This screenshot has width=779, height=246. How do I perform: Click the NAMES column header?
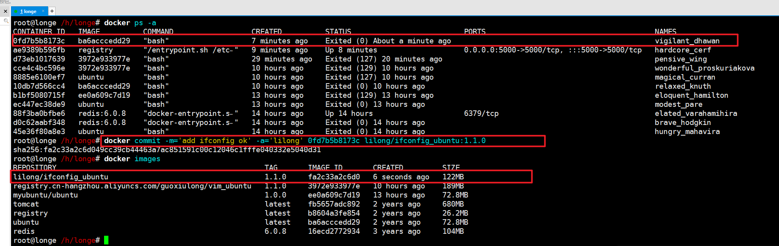[x=665, y=32]
